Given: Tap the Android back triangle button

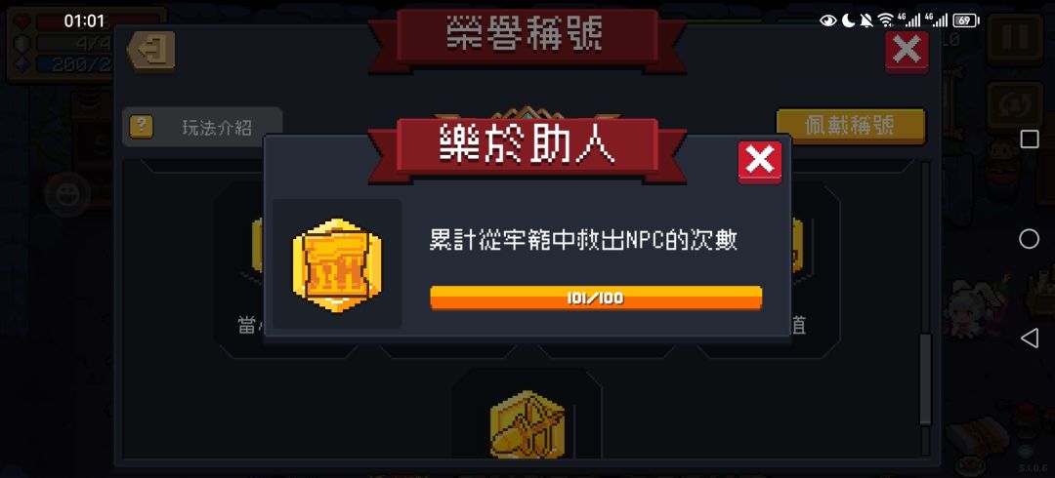Looking at the screenshot, I should (x=1030, y=339).
